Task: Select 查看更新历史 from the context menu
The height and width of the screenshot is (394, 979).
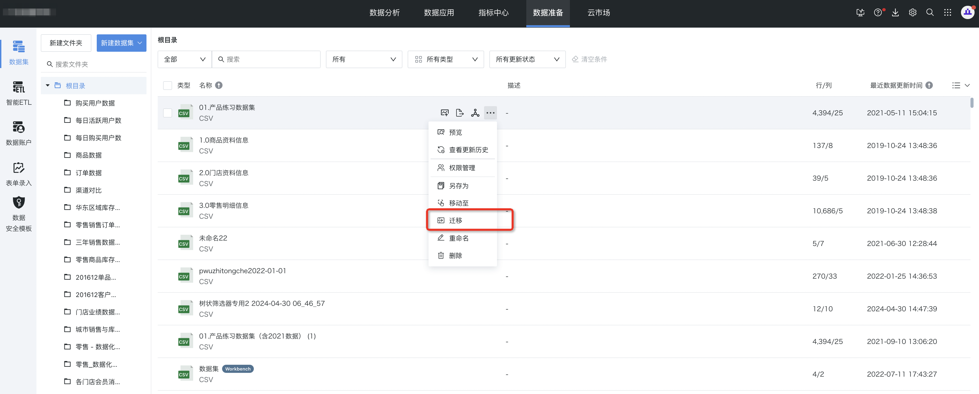Action: click(462, 150)
